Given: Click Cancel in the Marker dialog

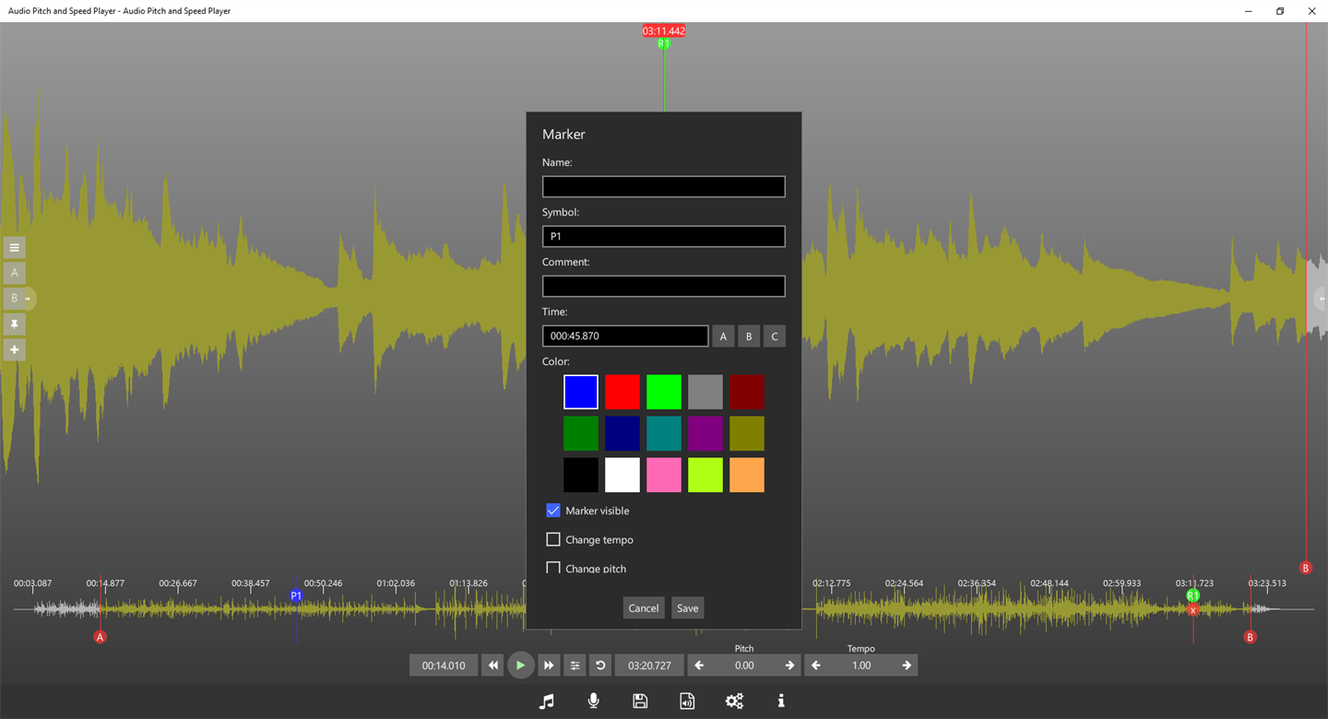Looking at the screenshot, I should pos(644,608).
